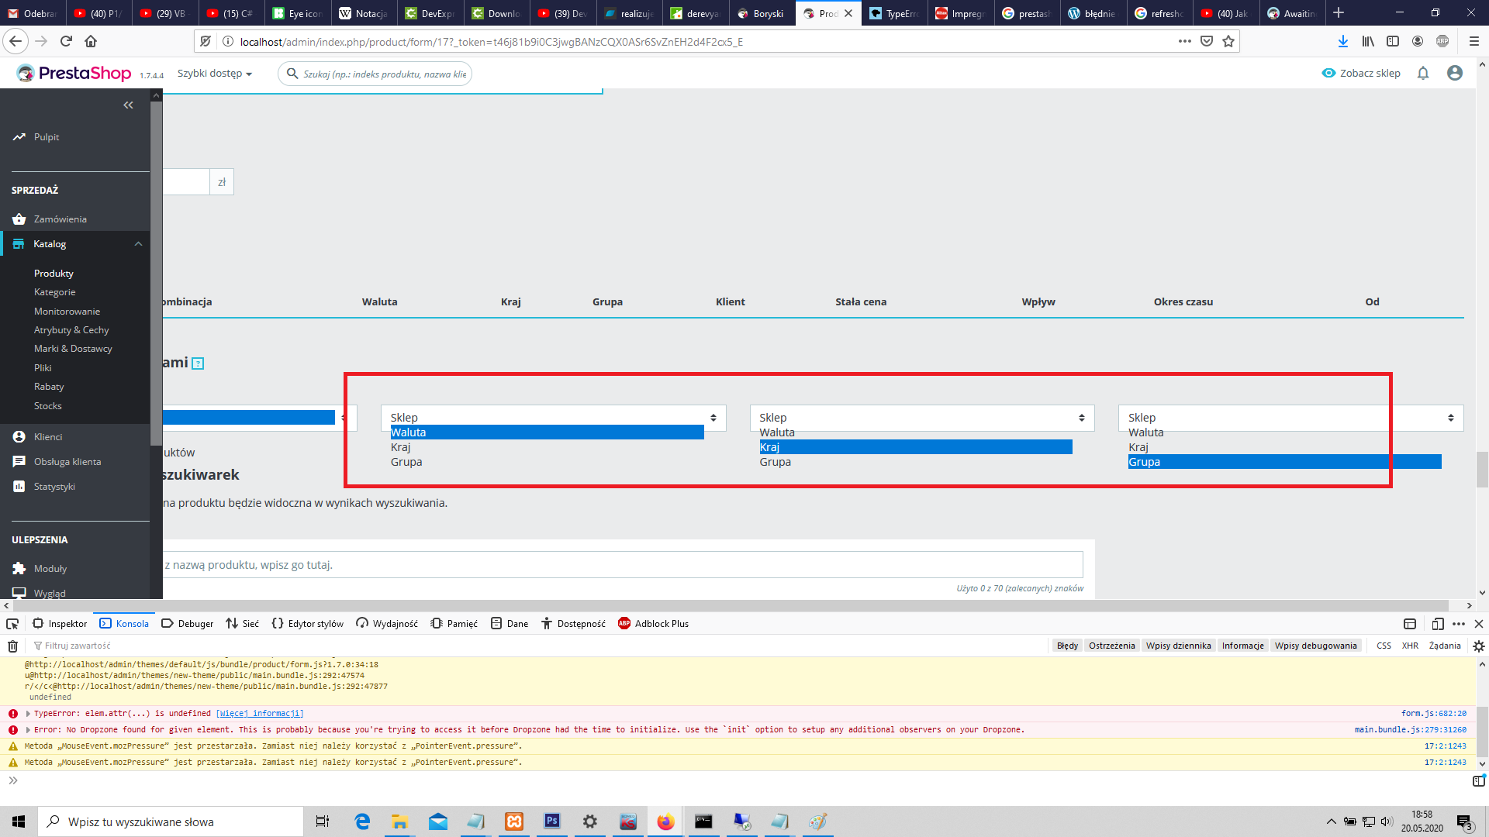
Task: Collapse the sidebar with double-chevron icon
Action: (128, 105)
